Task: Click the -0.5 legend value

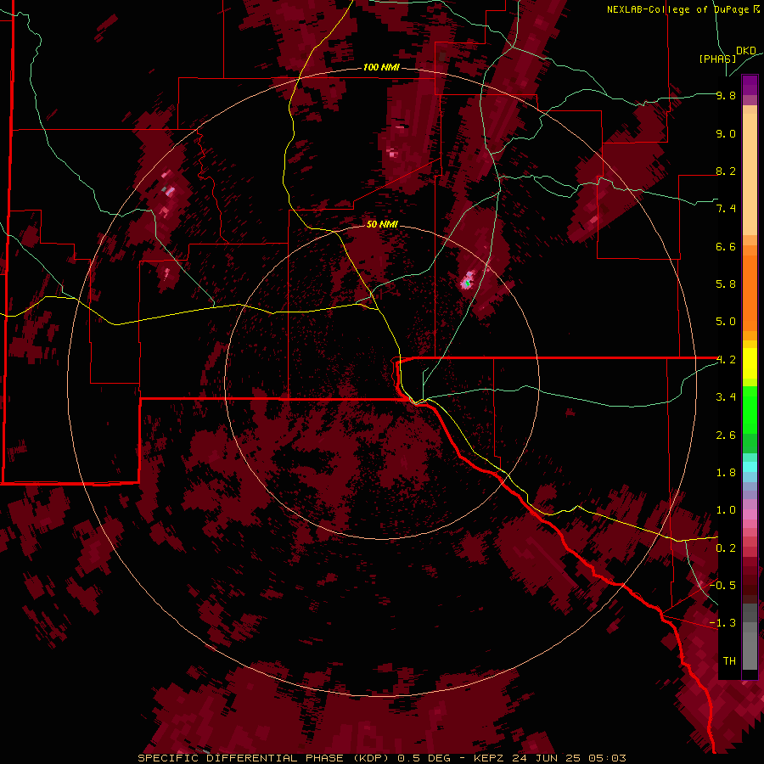Action: [x=722, y=586]
